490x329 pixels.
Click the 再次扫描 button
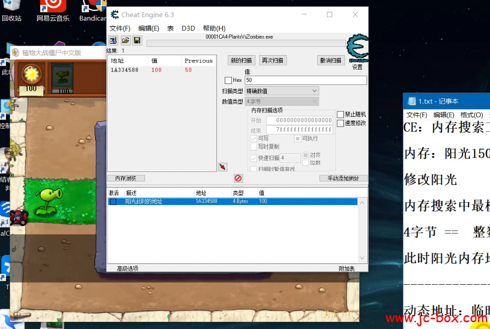click(x=273, y=60)
